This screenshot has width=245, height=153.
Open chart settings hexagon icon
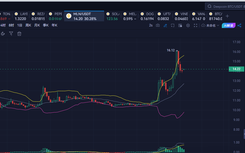coord(188,26)
